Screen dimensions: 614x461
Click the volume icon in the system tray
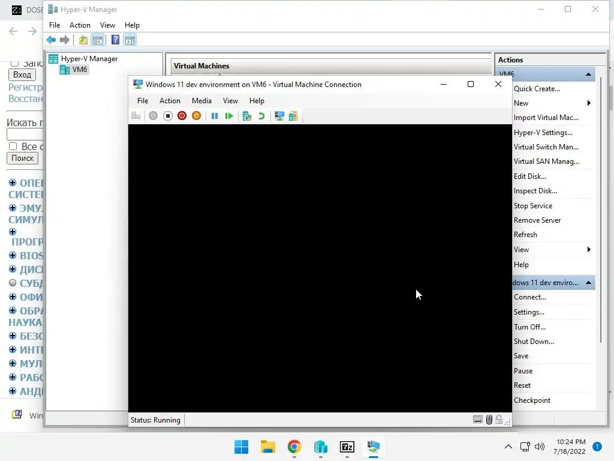point(540,447)
